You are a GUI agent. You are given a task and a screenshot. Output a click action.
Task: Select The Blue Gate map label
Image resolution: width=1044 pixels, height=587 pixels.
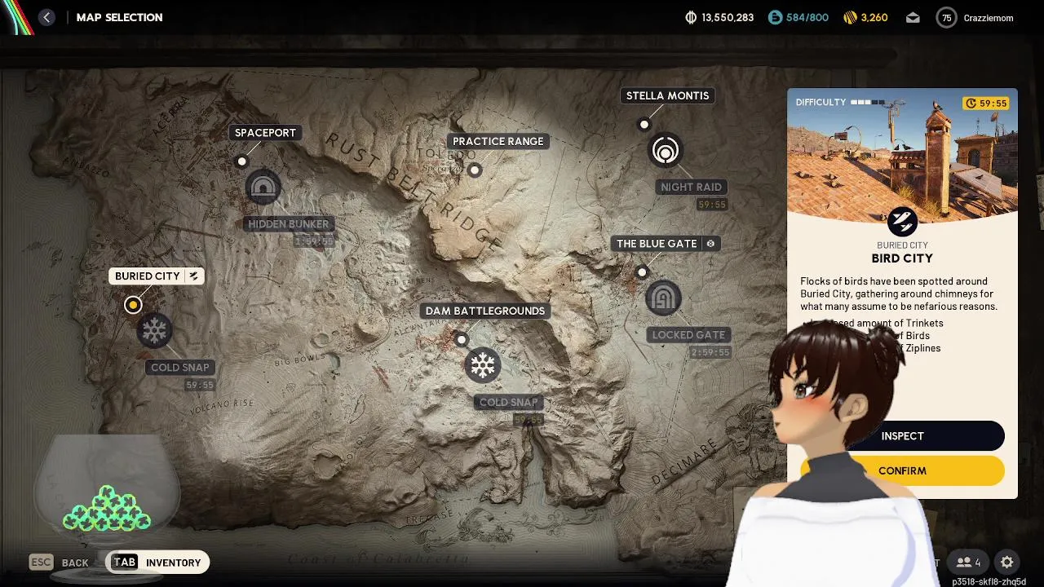[x=666, y=244]
